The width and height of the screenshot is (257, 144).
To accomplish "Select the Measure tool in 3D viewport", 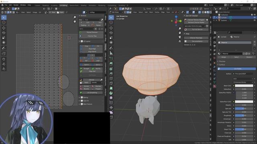I will coord(111,53).
